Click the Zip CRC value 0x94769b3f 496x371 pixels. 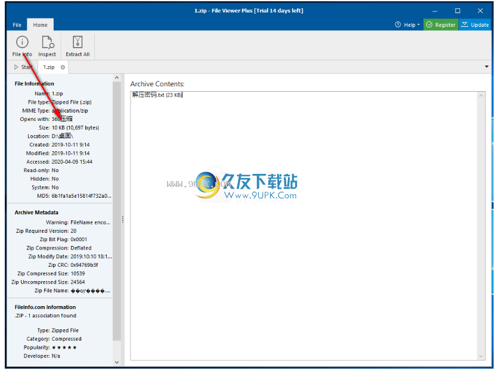84,265
